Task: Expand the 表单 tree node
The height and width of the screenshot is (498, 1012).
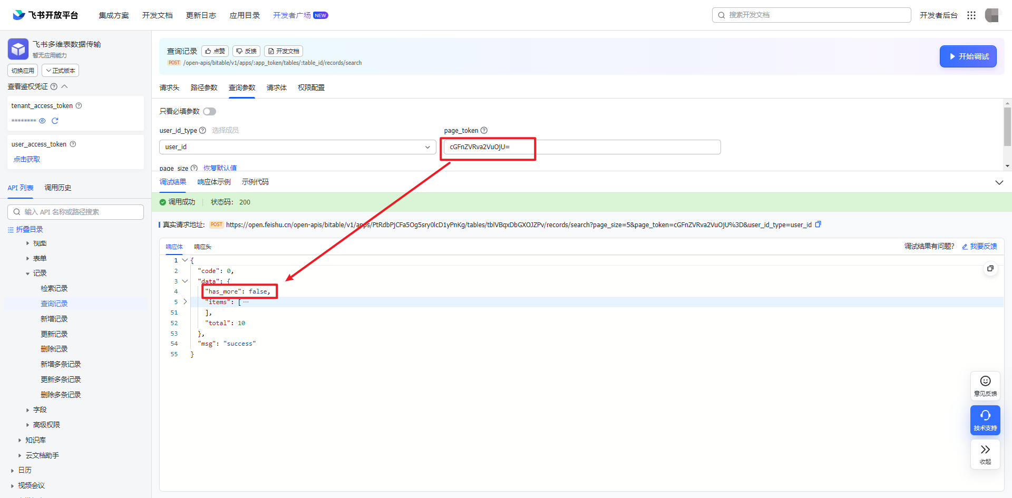Action: [28, 258]
